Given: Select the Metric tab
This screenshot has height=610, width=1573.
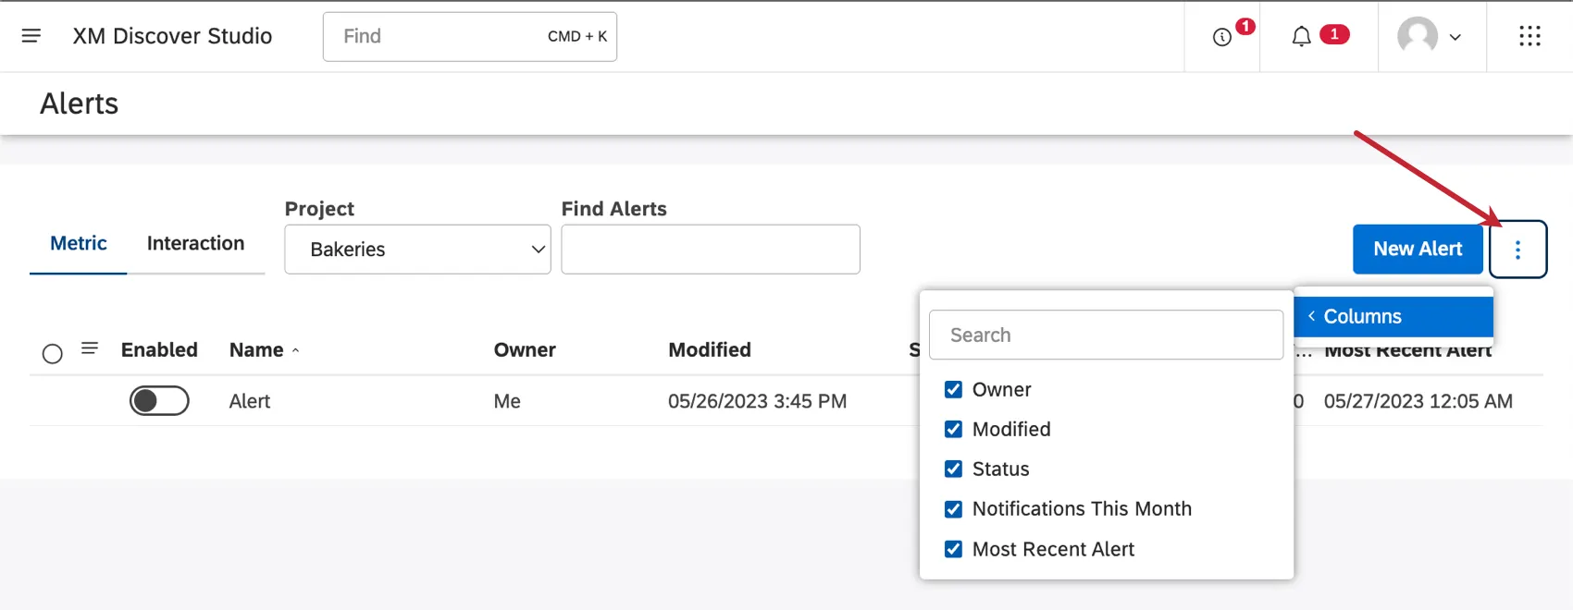Looking at the screenshot, I should pos(79,243).
